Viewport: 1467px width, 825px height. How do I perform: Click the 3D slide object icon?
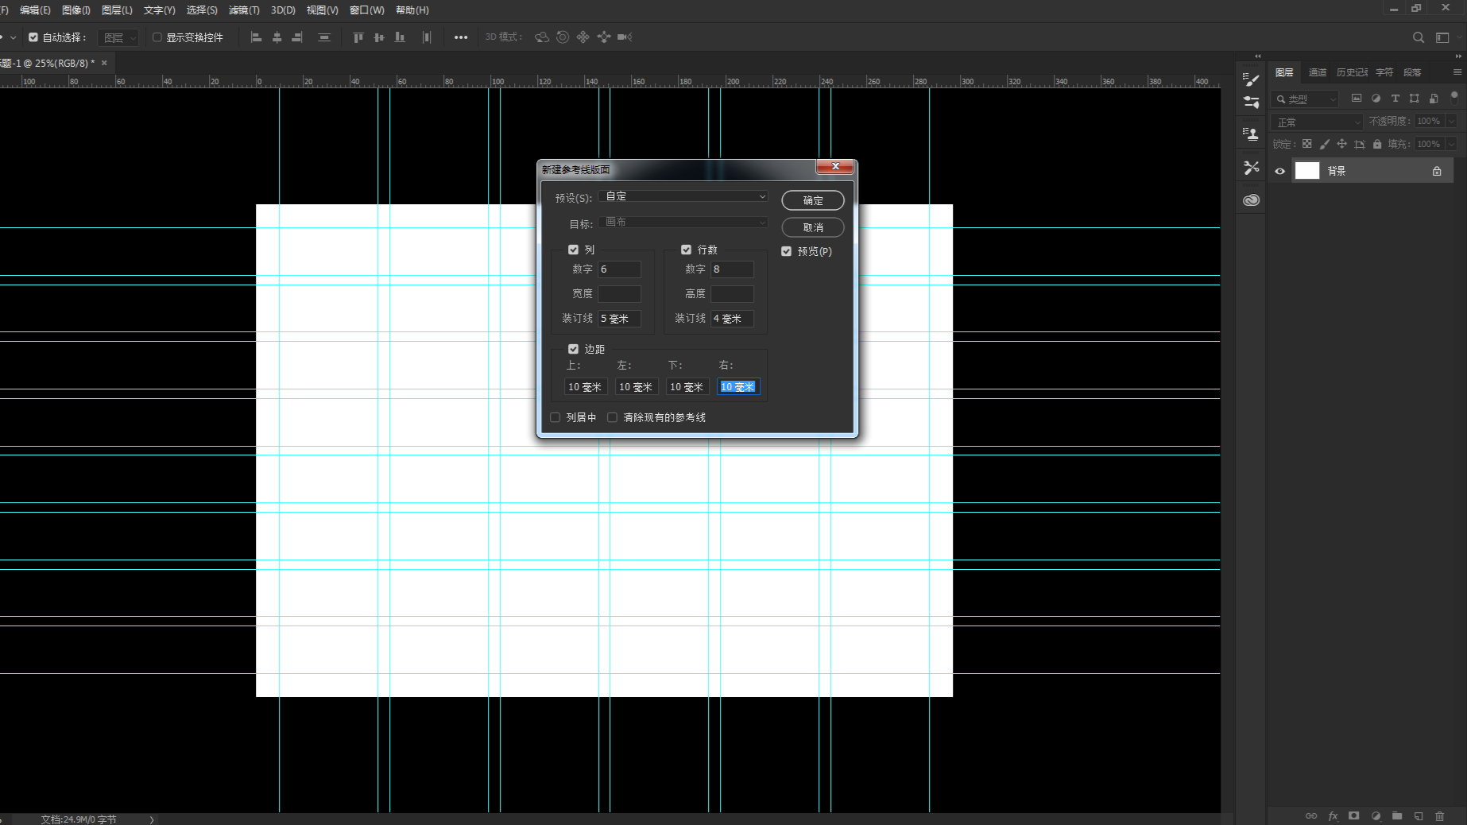click(x=604, y=37)
